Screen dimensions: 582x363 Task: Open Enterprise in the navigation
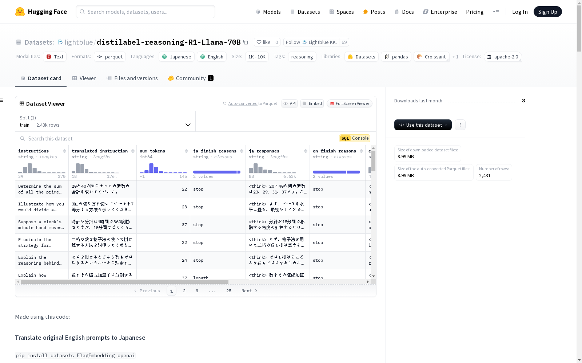click(x=440, y=12)
